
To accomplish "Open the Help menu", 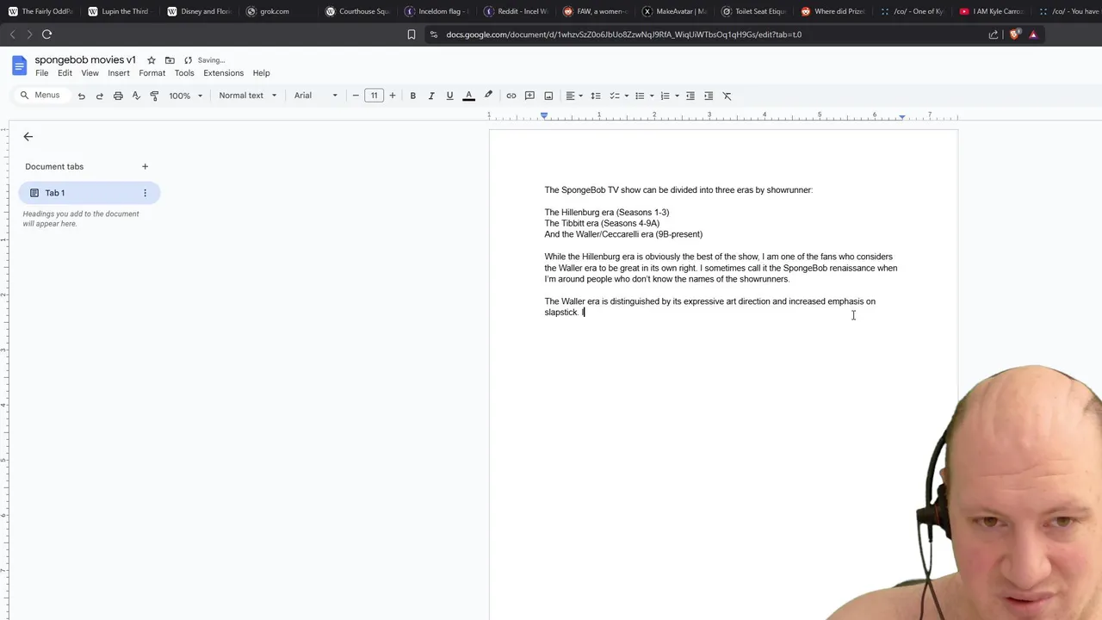I will point(261,73).
